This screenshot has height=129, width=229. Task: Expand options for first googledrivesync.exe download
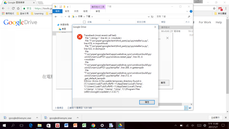coord(37,118)
